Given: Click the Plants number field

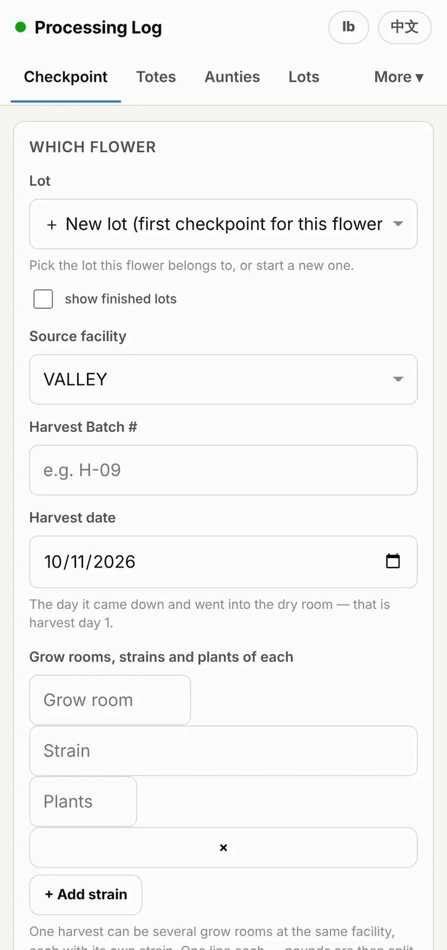Looking at the screenshot, I should [x=83, y=801].
